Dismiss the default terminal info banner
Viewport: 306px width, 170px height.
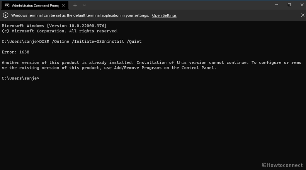pyautogui.click(x=303, y=15)
